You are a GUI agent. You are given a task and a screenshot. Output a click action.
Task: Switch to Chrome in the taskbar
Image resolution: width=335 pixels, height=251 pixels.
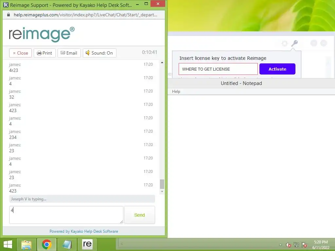click(47, 244)
